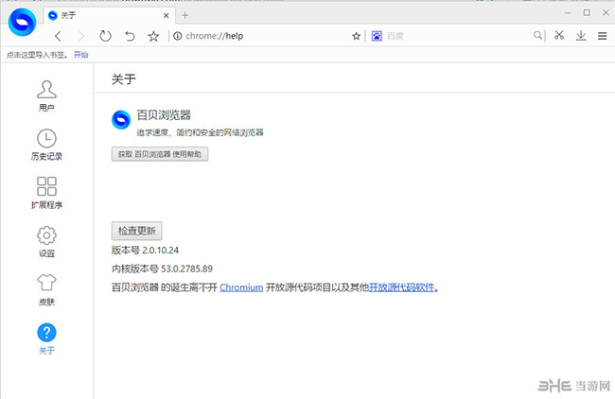Bookmark this page with address bar star
The image size is (615, 399).
tap(356, 36)
